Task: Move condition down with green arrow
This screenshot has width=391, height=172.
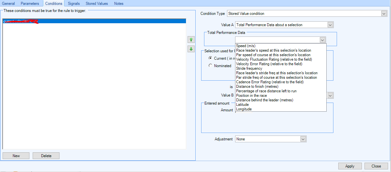Action: (x=191, y=49)
